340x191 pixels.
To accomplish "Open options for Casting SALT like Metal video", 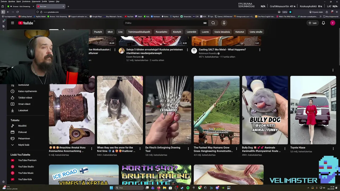I will pyautogui.click(x=260, y=50).
